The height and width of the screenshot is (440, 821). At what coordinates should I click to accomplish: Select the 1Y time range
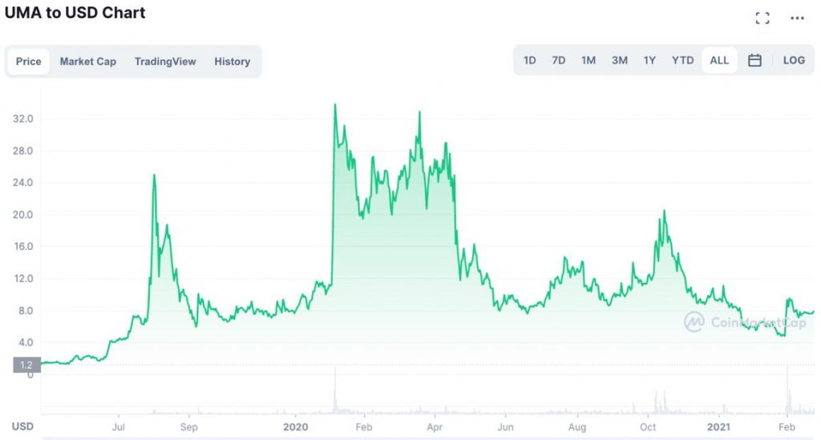click(x=649, y=60)
